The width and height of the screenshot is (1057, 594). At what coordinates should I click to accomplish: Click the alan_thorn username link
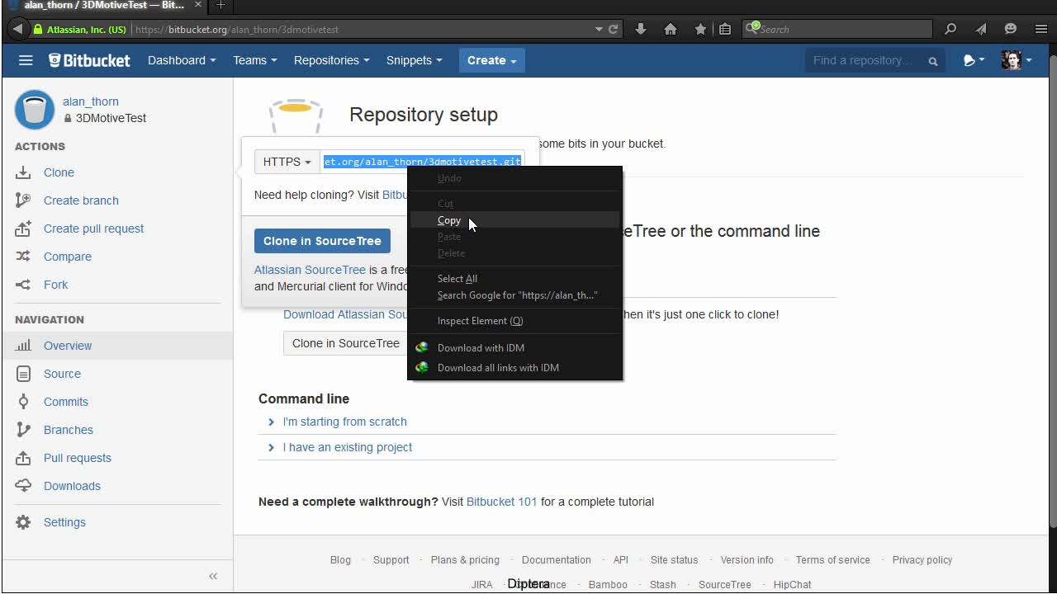coord(91,101)
